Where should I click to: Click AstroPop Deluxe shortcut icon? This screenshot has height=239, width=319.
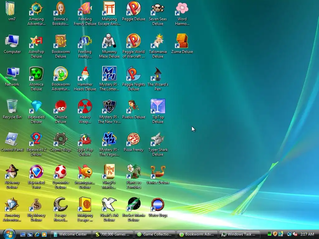[x=36, y=41]
